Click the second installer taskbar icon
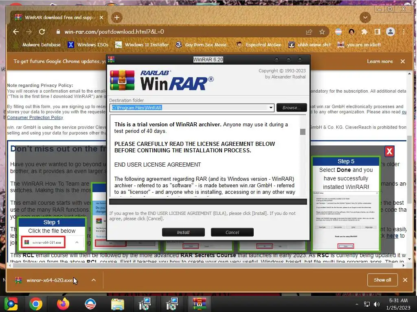 click(172, 304)
